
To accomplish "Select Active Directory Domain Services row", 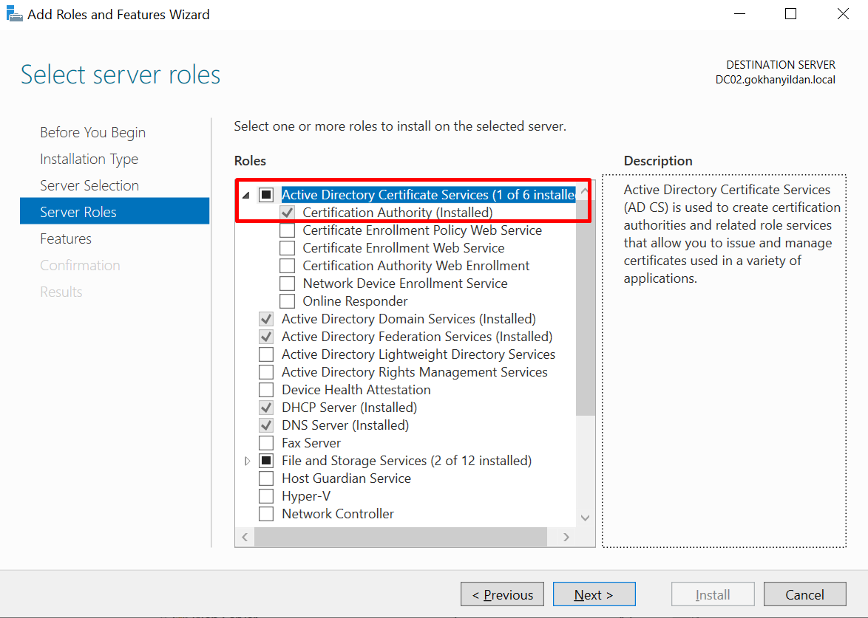I will (x=409, y=318).
